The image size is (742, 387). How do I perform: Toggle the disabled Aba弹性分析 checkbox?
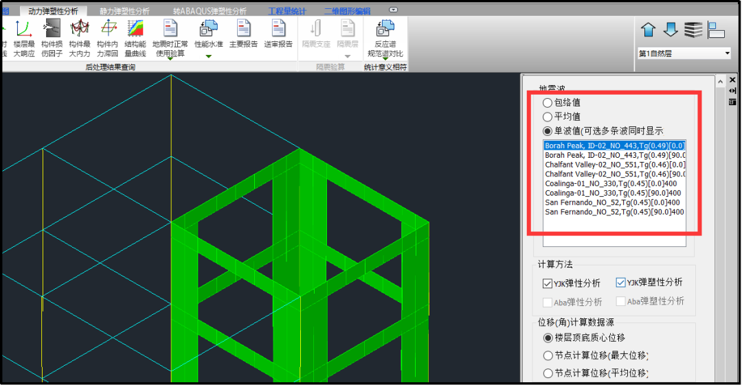coord(548,303)
